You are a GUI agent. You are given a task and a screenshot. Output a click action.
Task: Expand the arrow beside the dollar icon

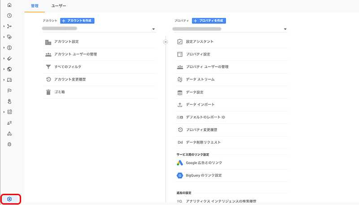[x=4, y=48]
